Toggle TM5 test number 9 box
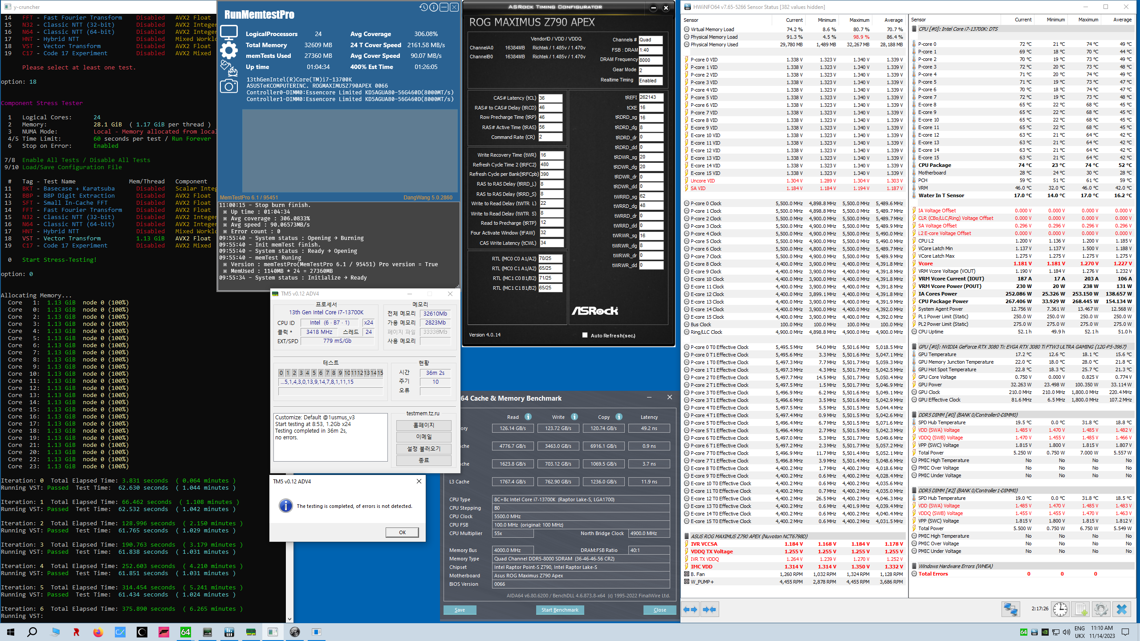Screen dimensions: 1140x641 pos(340,373)
